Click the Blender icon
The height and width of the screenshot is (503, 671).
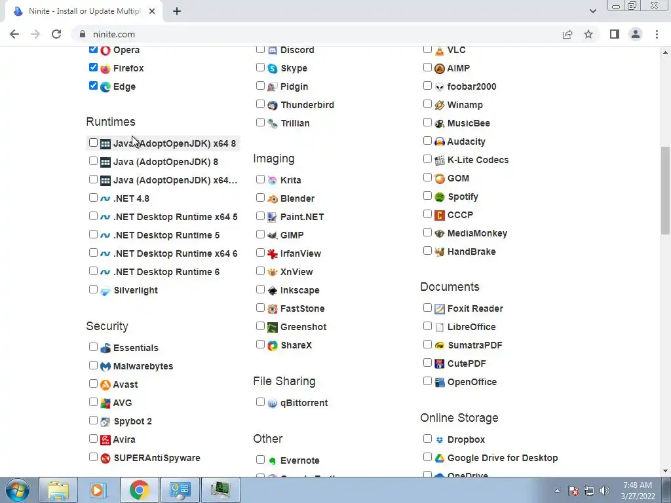tap(273, 199)
